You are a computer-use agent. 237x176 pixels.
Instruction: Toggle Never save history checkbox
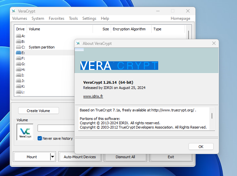pos(40,138)
